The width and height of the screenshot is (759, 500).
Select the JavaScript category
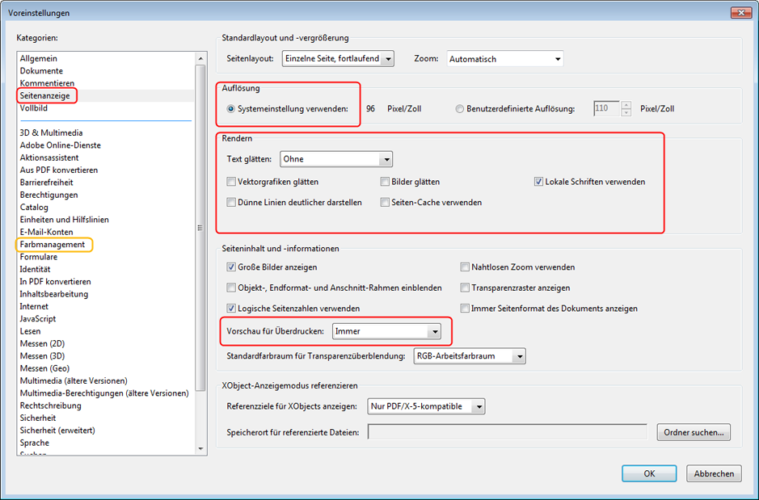click(x=38, y=319)
